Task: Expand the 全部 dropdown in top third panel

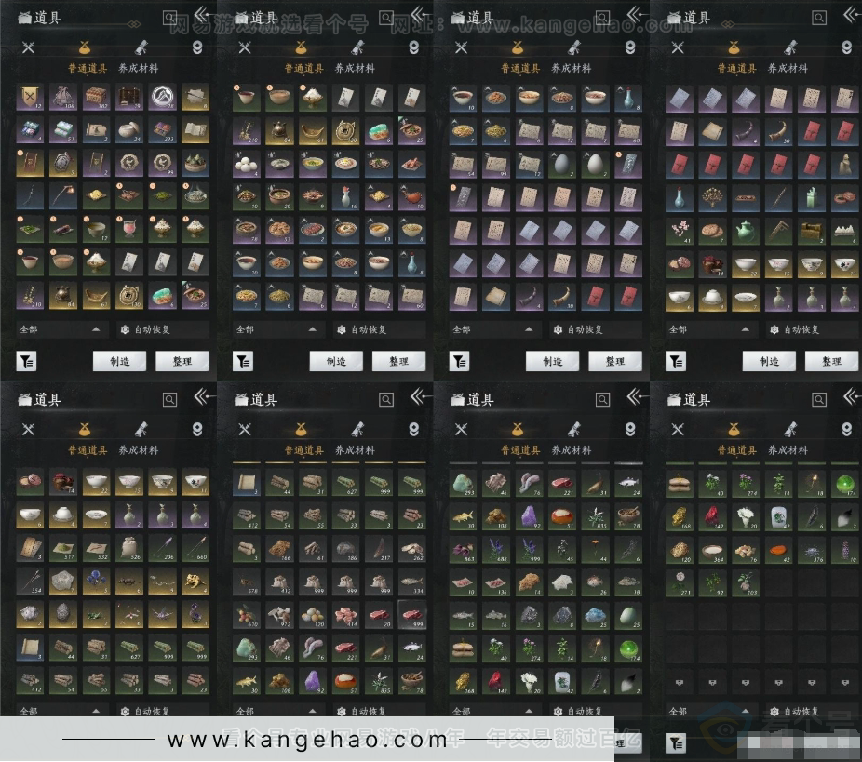Action: (x=493, y=329)
